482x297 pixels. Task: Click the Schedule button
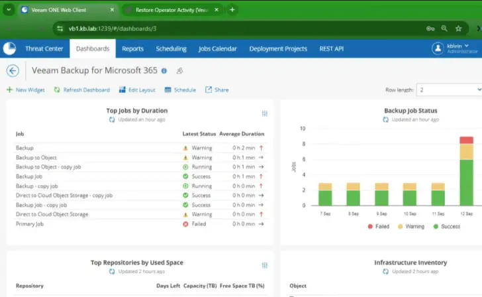[180, 90]
